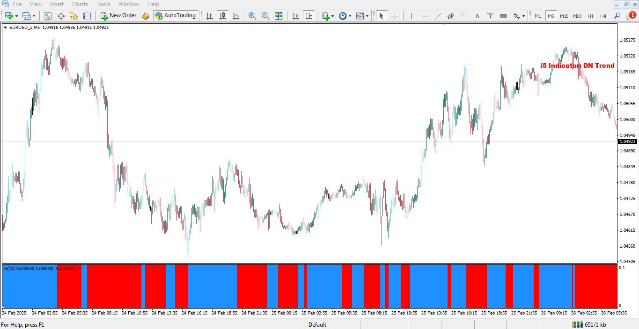Viewport: 639px width, 329px height.
Task: Expand the Profiles dropdown
Action: click(35, 16)
